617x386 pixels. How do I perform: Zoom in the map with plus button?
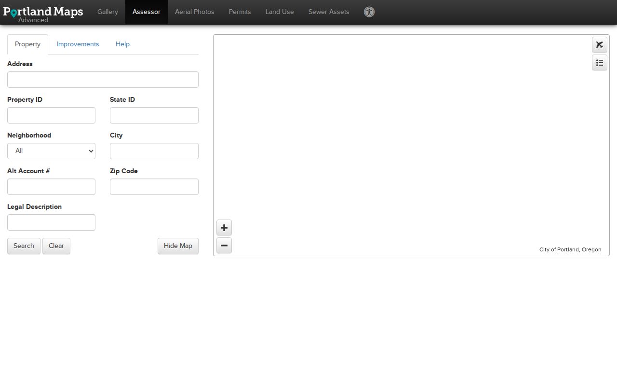(224, 228)
